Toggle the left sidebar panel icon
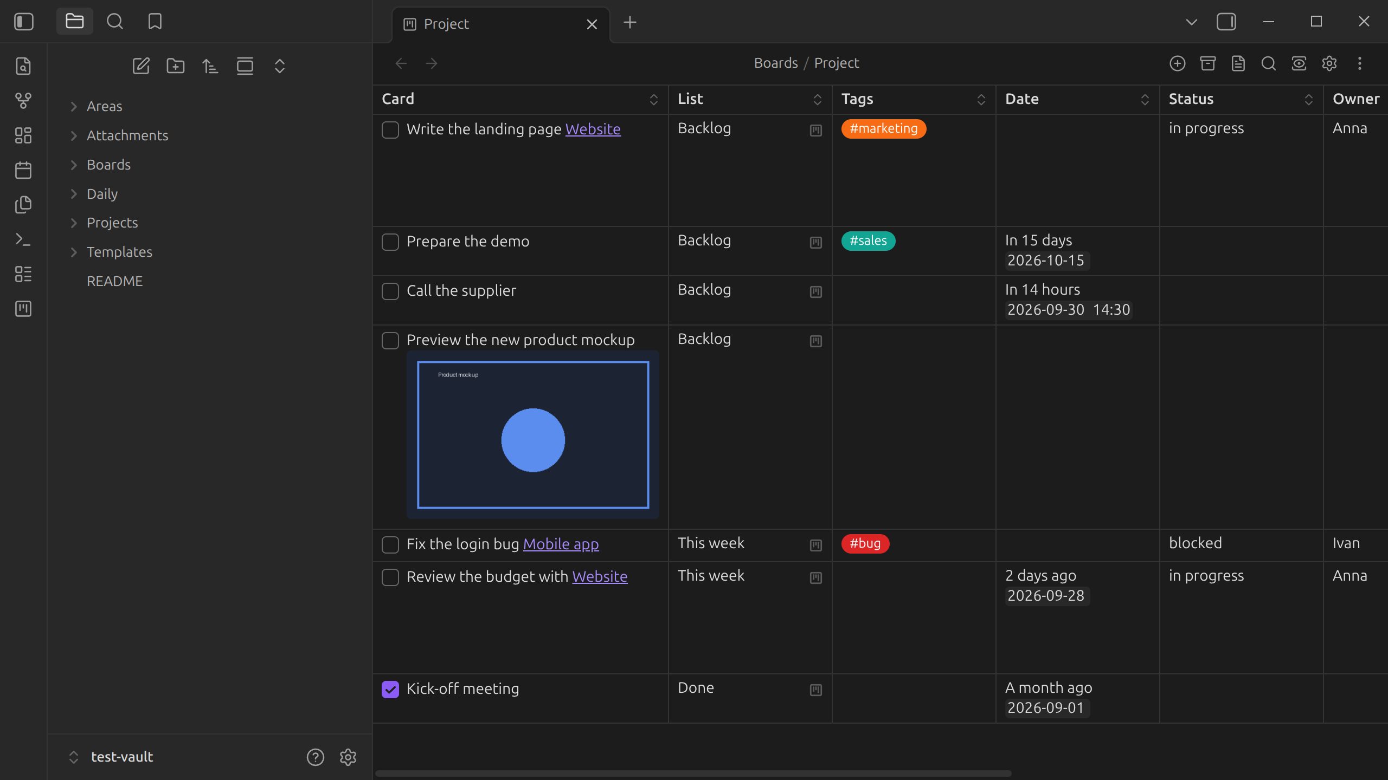 [24, 22]
